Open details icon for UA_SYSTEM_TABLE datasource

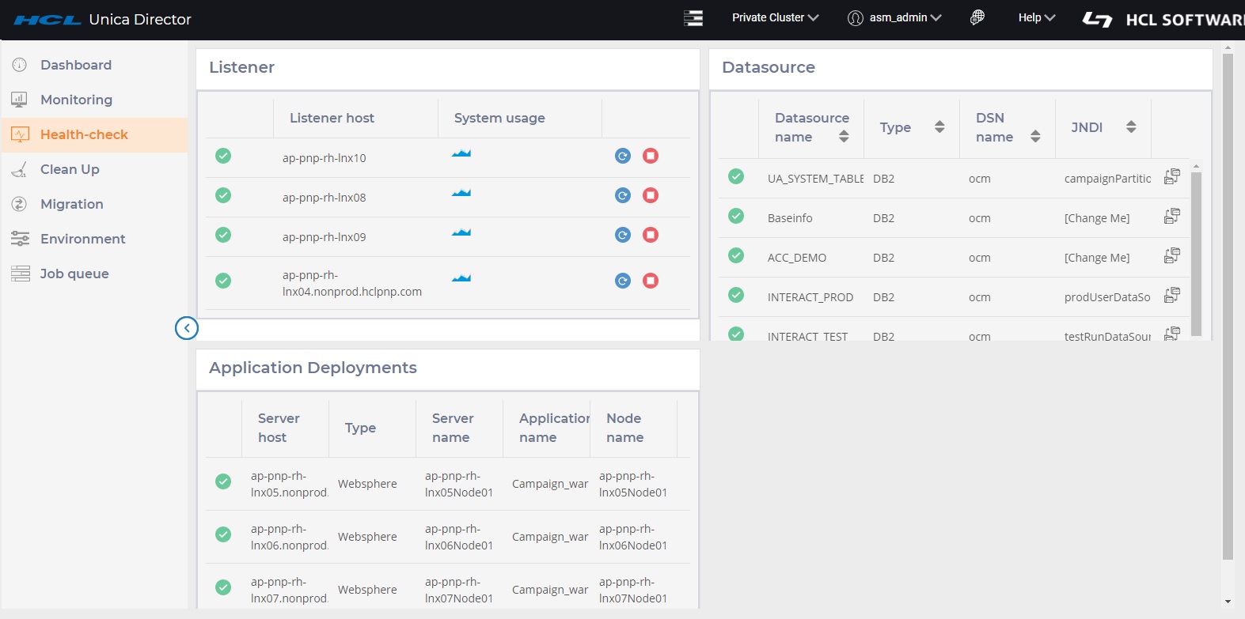[x=1172, y=177]
